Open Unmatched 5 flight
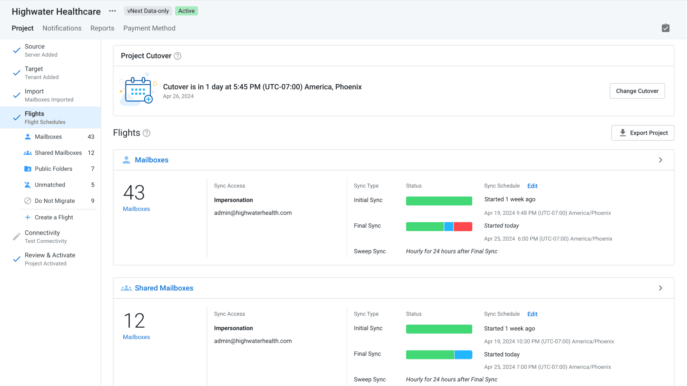The width and height of the screenshot is (687, 386). [59, 185]
